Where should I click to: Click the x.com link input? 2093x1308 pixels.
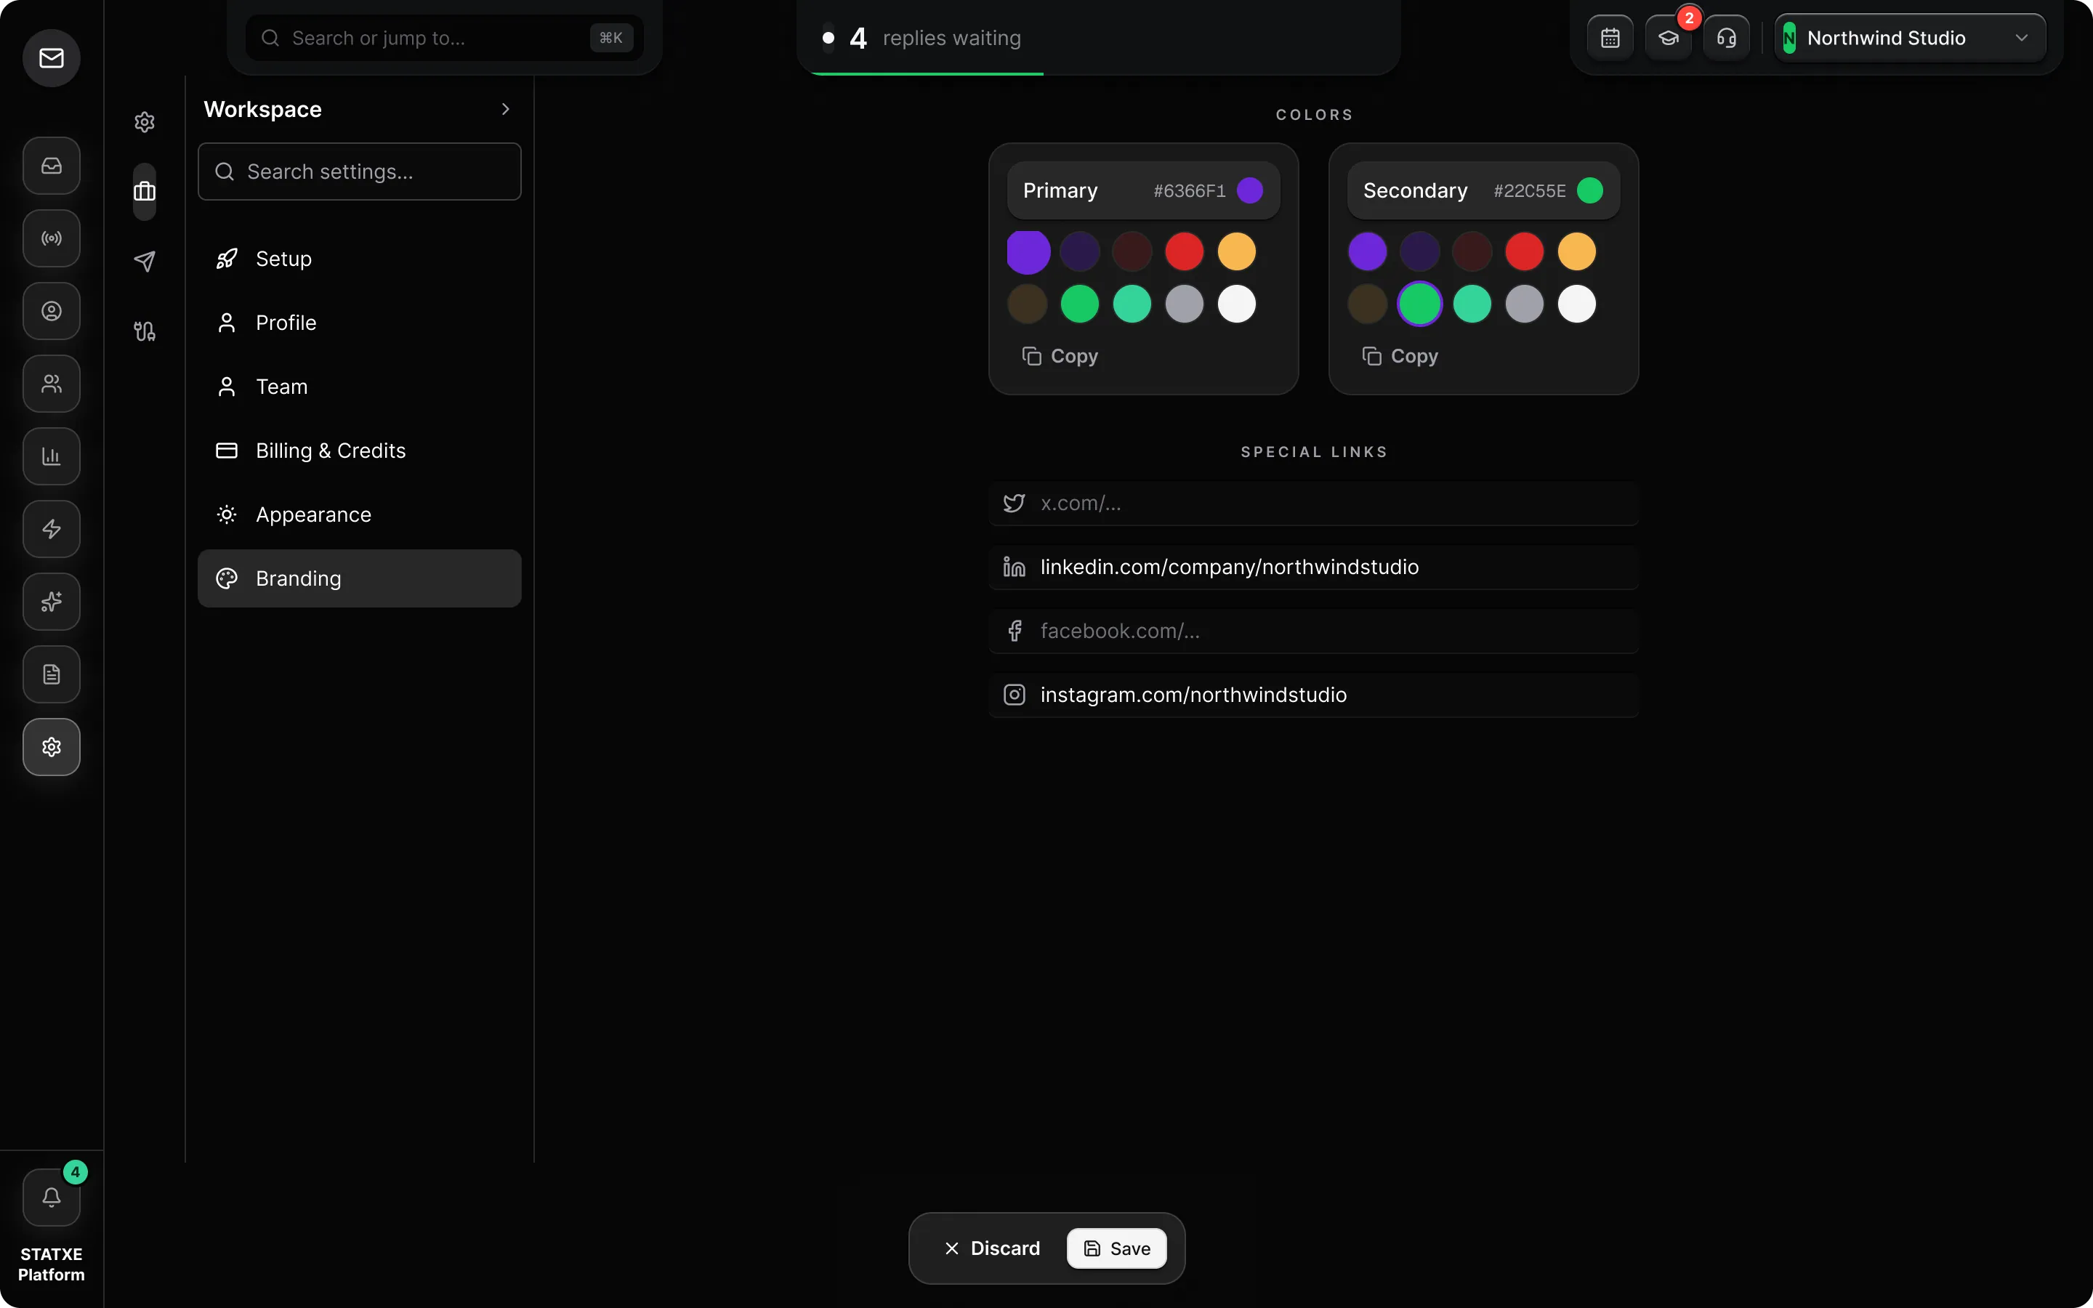1314,503
